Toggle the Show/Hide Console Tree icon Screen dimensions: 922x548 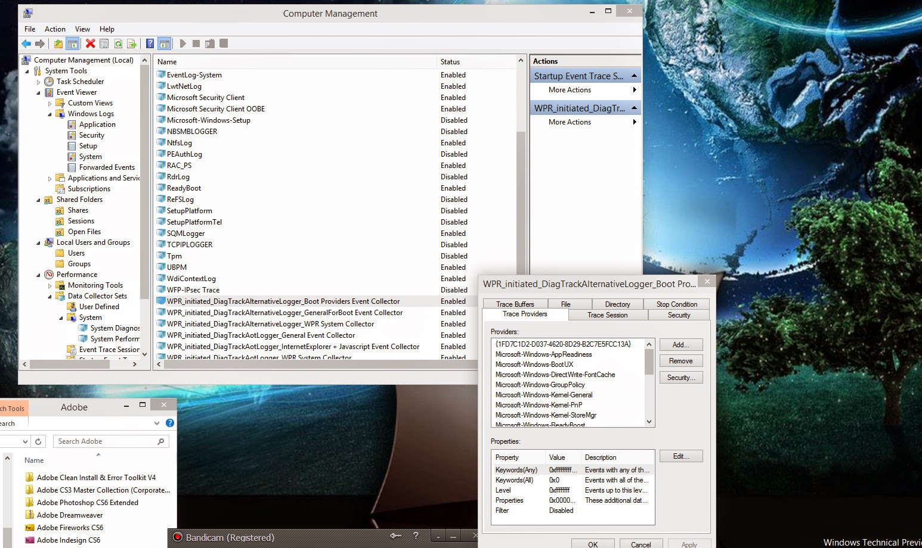tap(72, 43)
